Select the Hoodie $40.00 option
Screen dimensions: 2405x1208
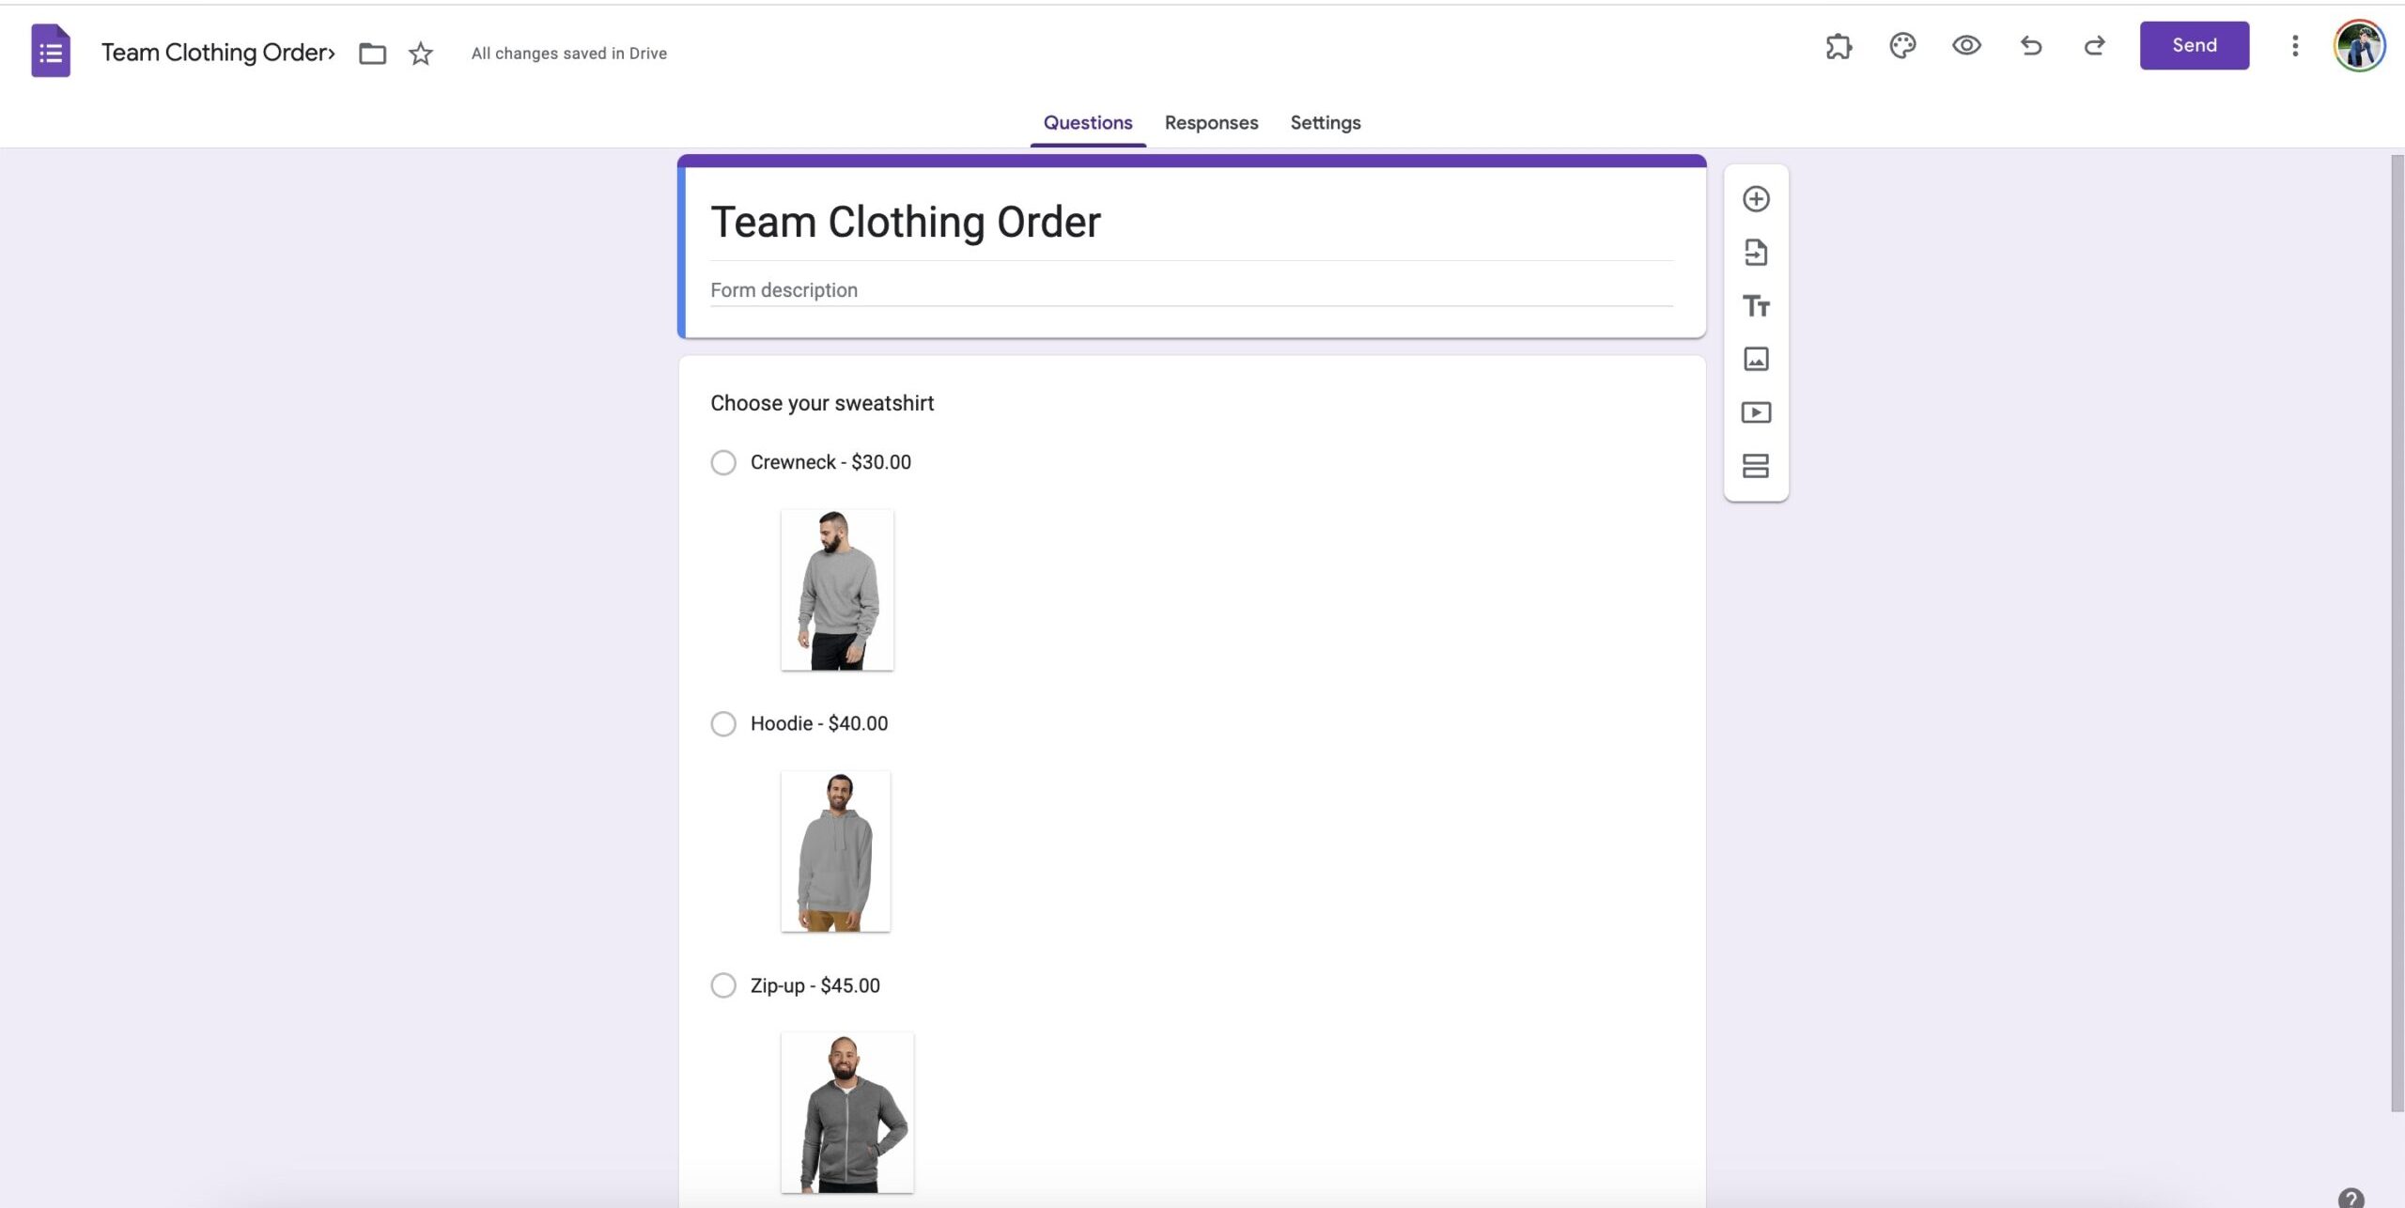coord(723,723)
